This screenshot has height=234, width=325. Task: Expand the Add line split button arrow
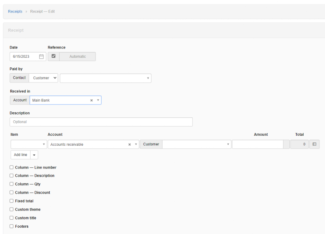34,155
